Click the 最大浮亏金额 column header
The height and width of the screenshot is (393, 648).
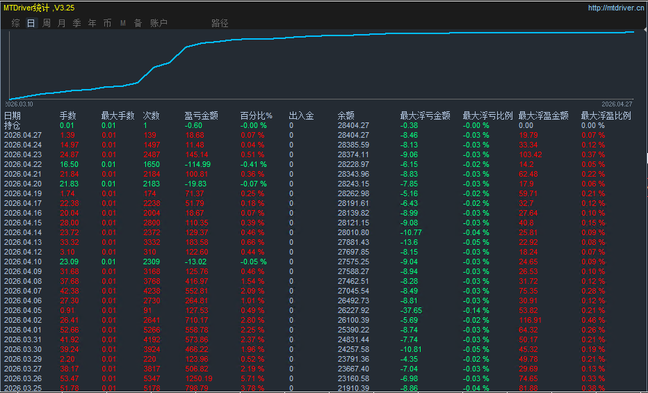(426, 115)
